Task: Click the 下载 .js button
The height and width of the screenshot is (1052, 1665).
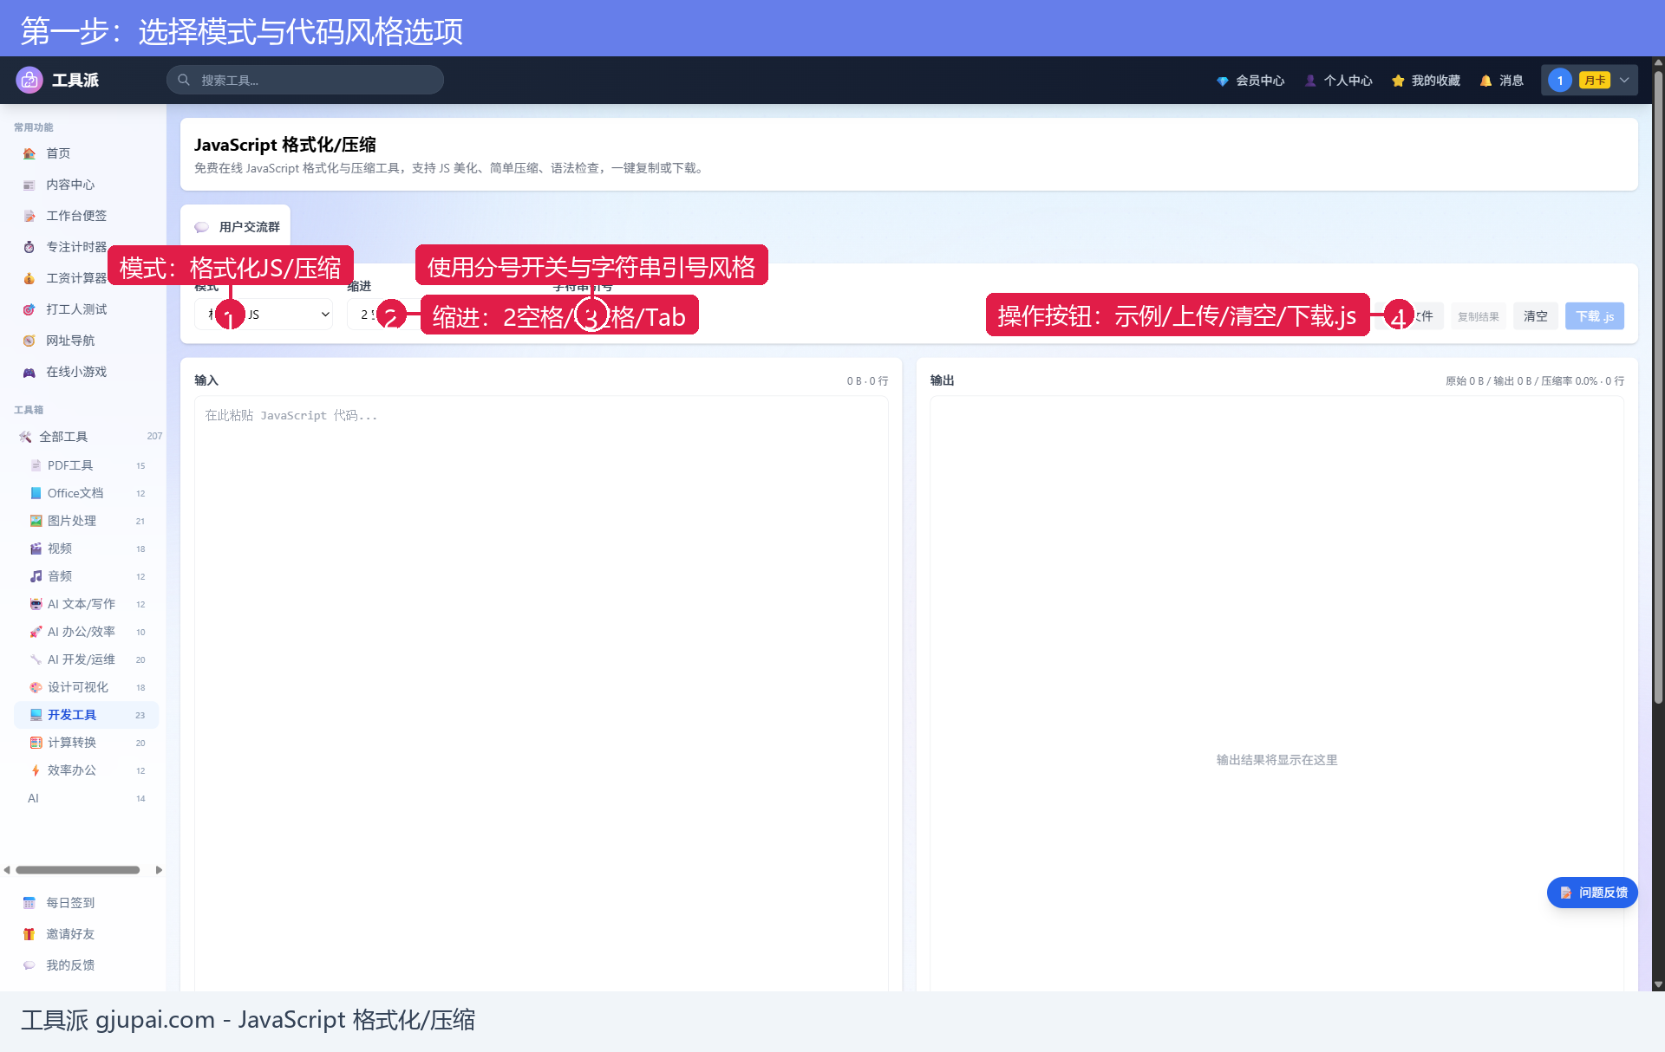Action: pyautogui.click(x=1595, y=316)
